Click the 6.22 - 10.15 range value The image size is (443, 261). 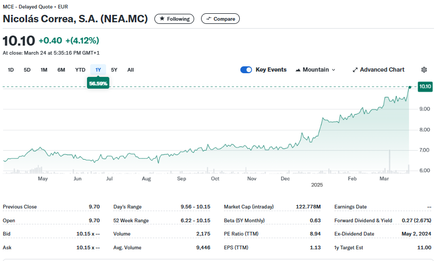(x=196, y=221)
